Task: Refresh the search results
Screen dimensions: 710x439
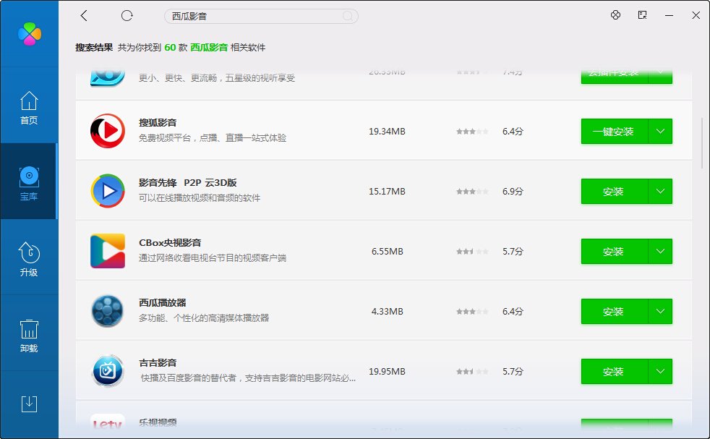Action: pyautogui.click(x=127, y=15)
